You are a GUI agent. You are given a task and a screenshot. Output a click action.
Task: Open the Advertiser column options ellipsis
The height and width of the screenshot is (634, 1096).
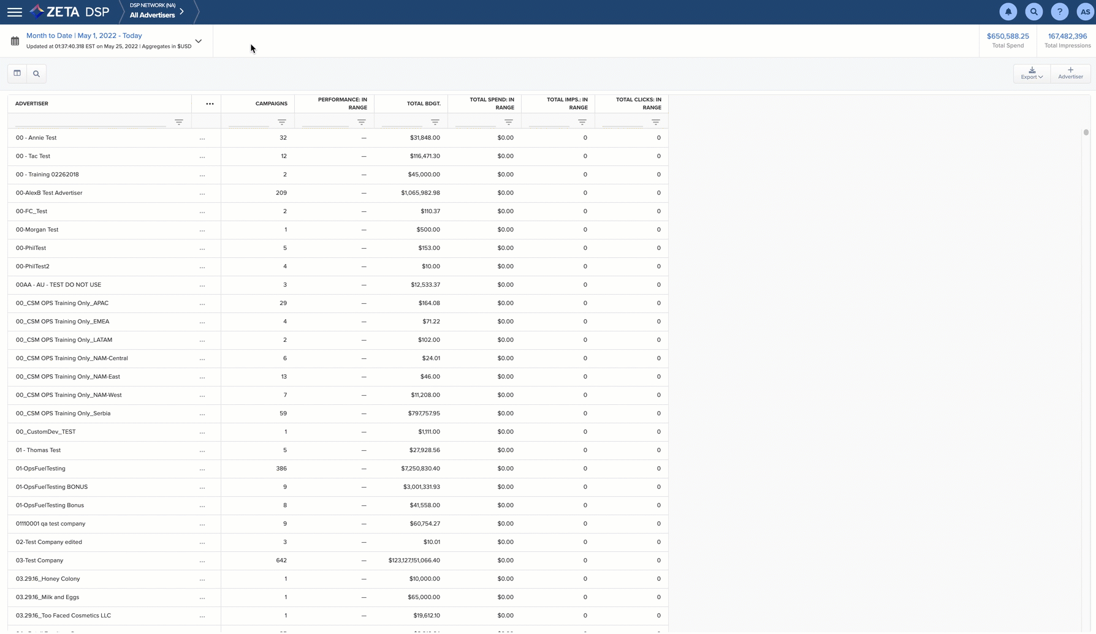[210, 104]
